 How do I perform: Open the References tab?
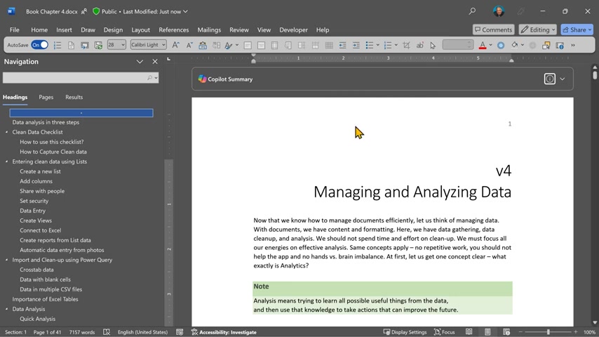point(174,29)
